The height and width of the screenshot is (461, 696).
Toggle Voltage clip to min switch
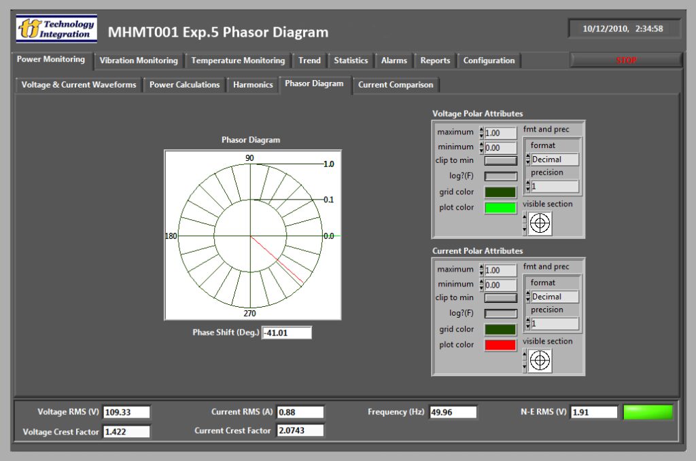[x=501, y=161]
